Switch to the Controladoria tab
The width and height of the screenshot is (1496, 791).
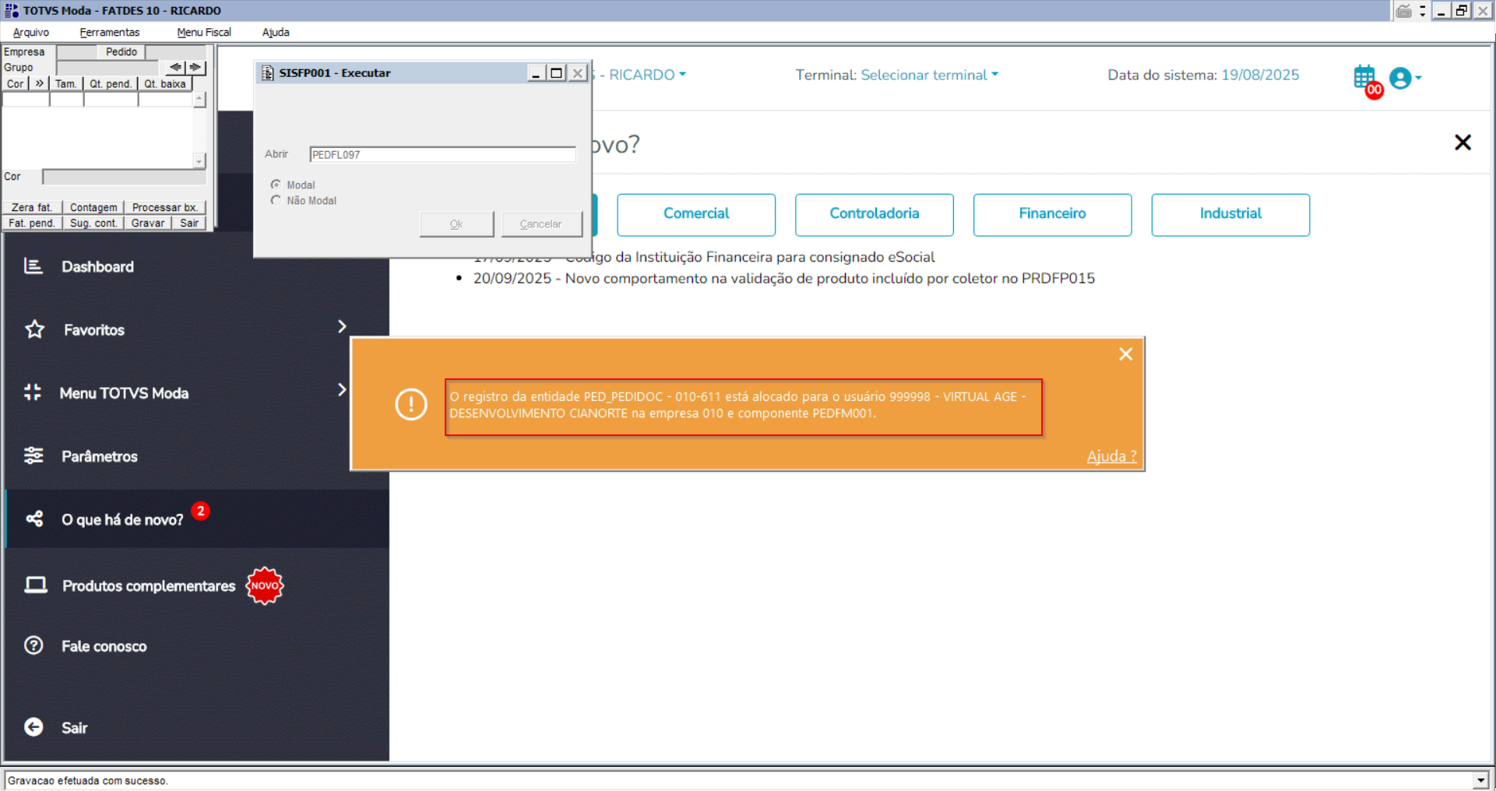pos(875,214)
